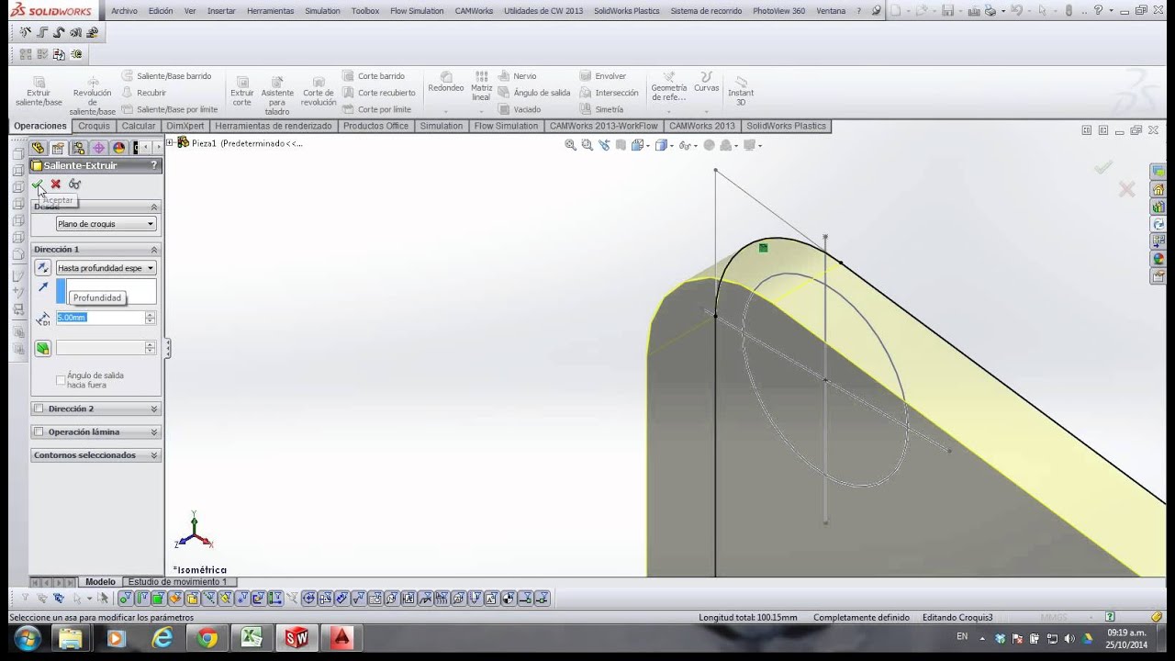Open Estudio de movimiento 1 tab
This screenshot has height=661, width=1175.
coord(177,582)
